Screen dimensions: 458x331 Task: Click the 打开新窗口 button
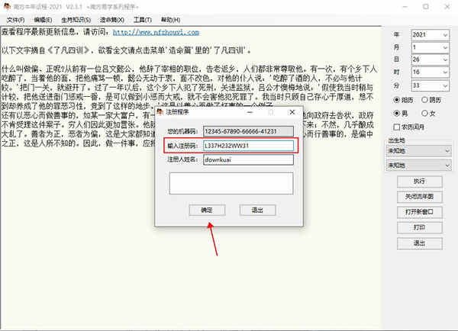(x=419, y=212)
